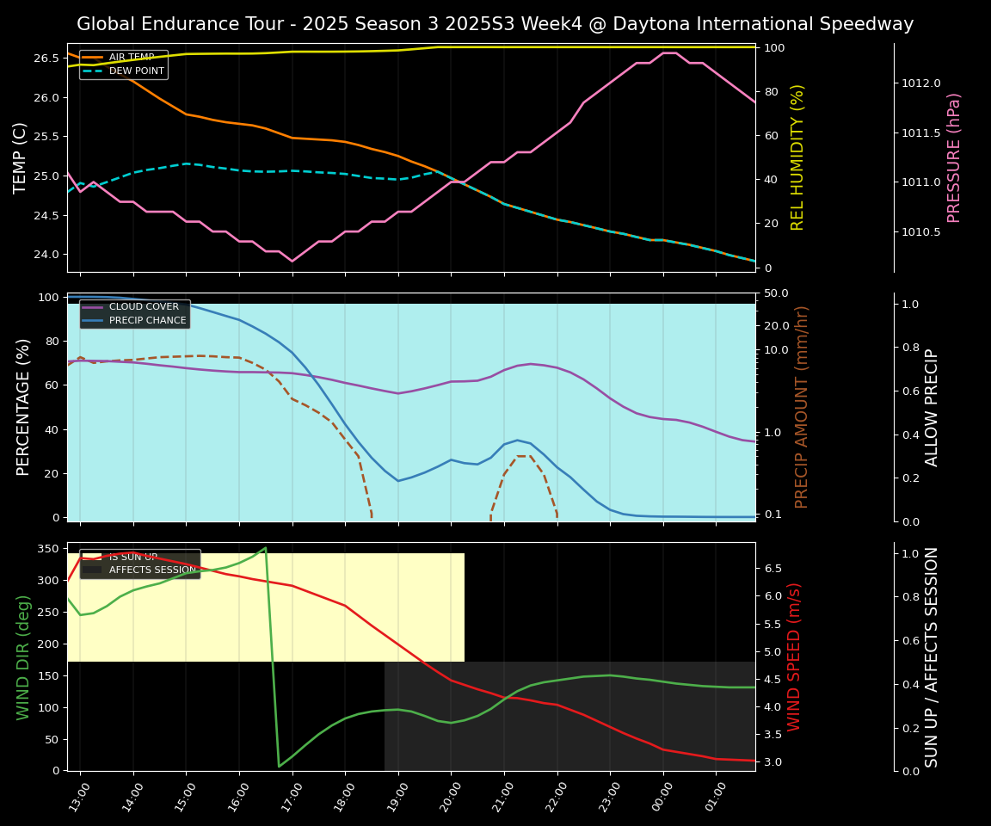Click the ALLOW PRECIP axis label
Screen dimensions: 991x826
click(932, 408)
